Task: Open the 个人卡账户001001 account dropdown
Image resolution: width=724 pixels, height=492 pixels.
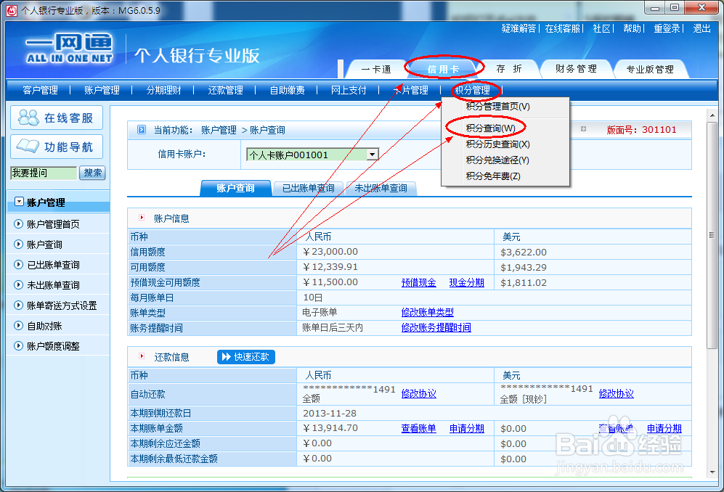Action: click(x=373, y=154)
